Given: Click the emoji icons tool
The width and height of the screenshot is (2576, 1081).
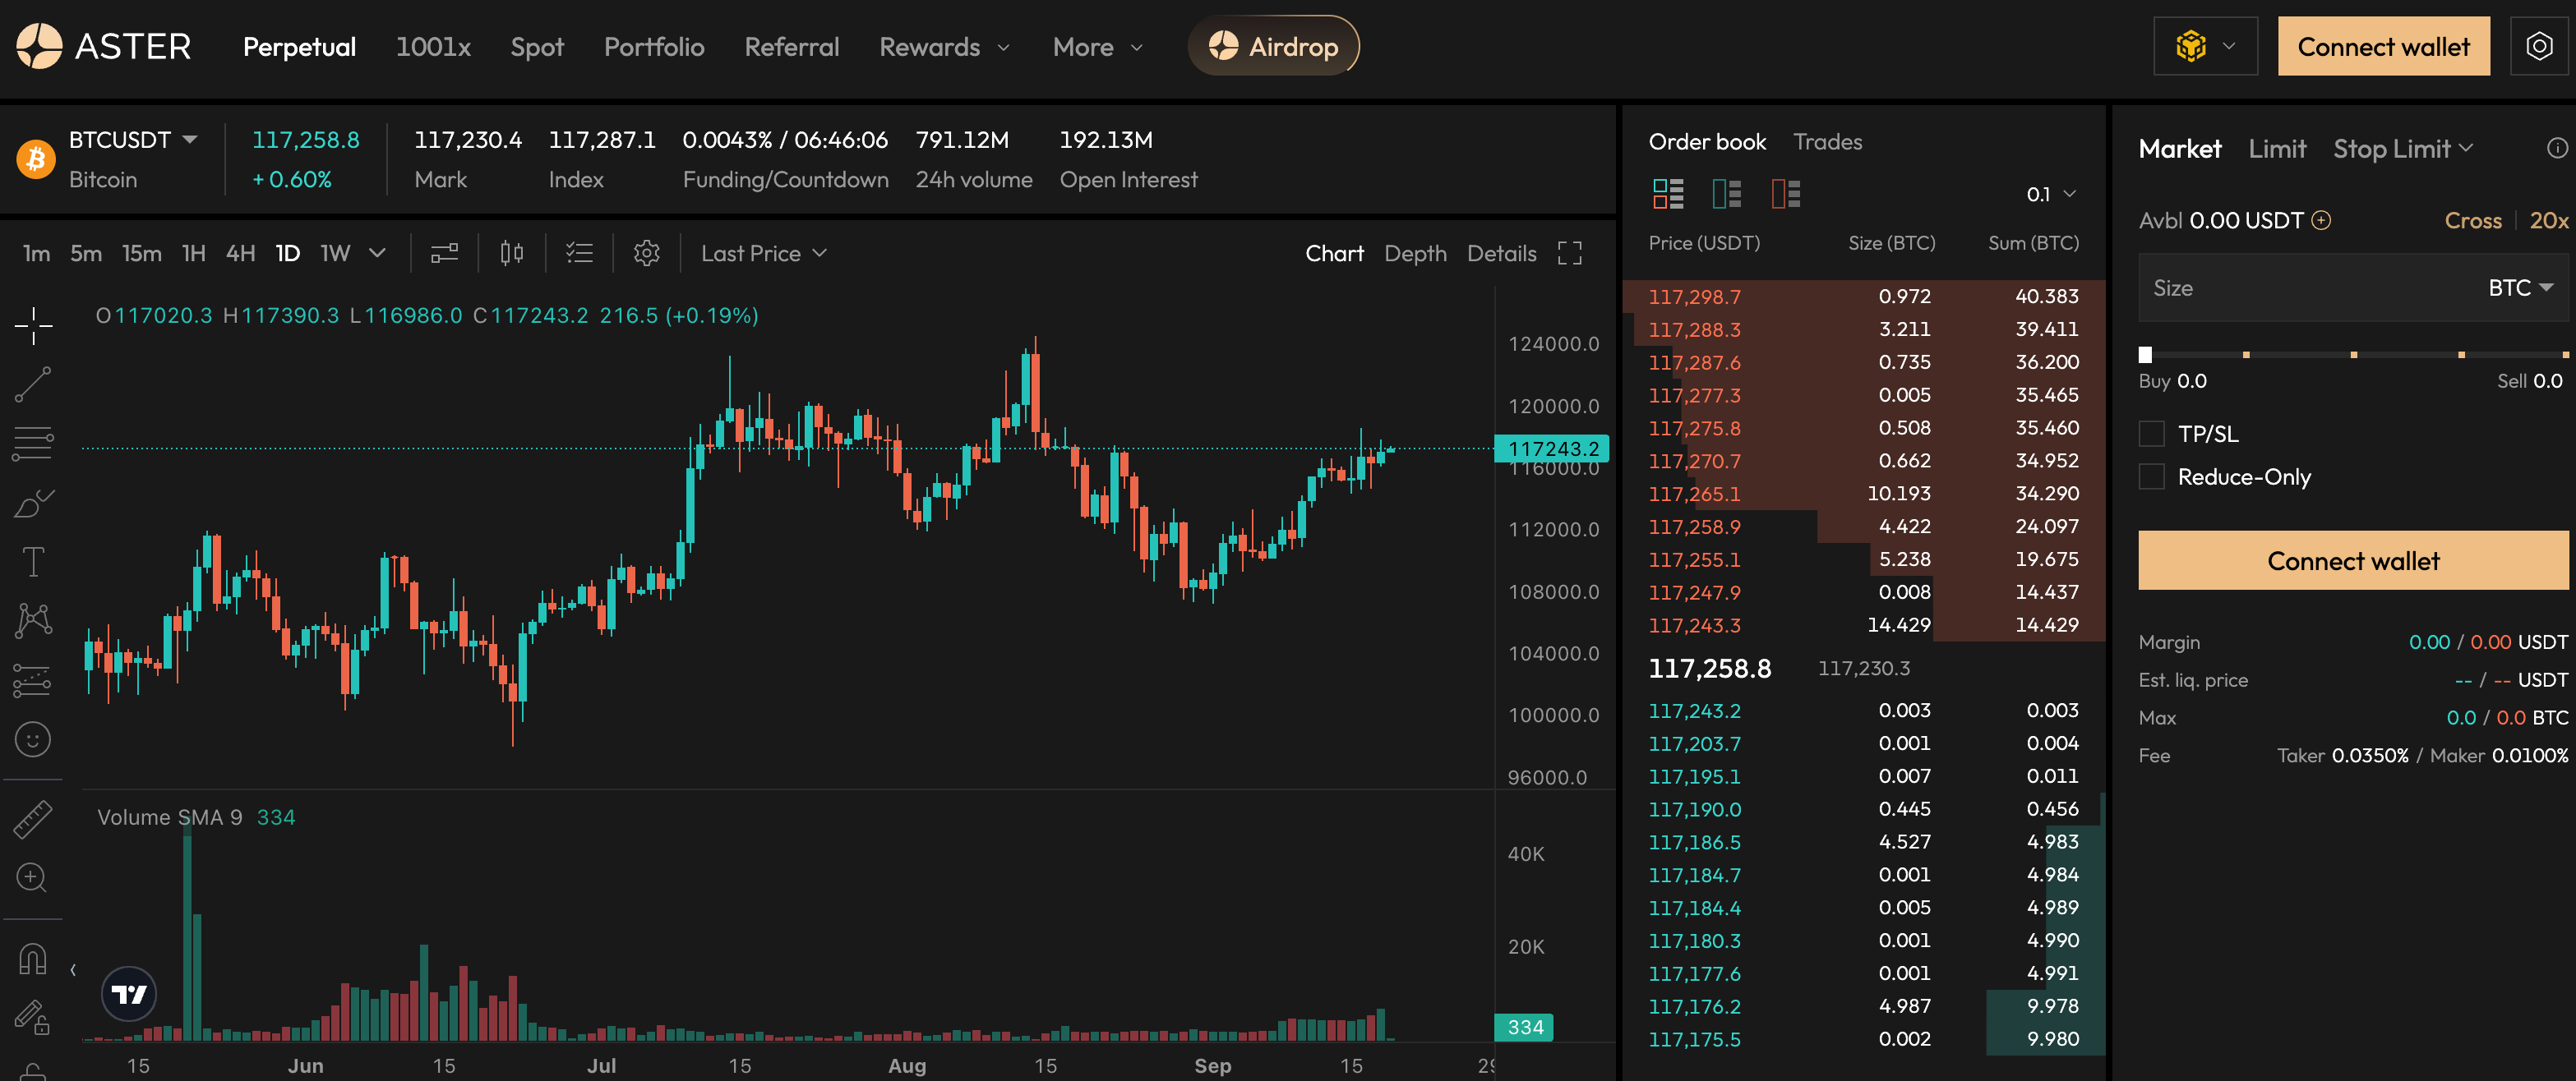Looking at the screenshot, I should [x=33, y=740].
